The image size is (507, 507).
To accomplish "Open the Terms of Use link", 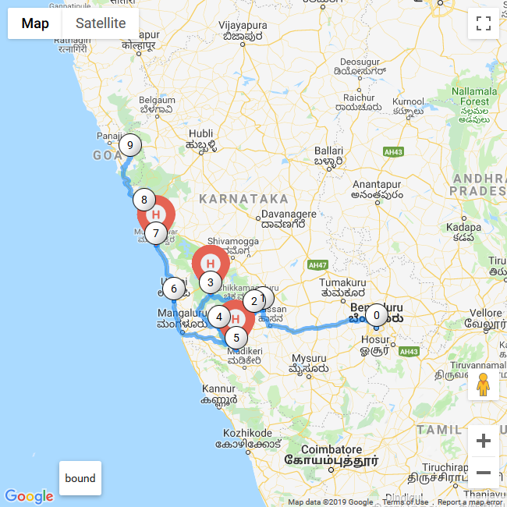I will pos(405,502).
